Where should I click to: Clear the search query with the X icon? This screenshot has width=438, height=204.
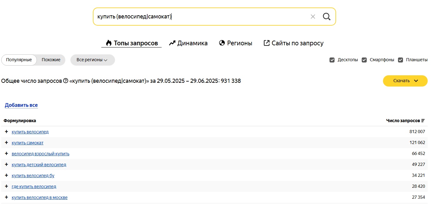tap(313, 16)
